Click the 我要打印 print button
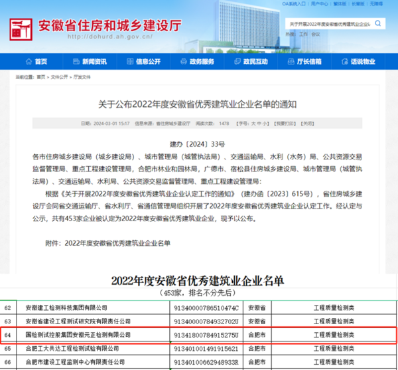This screenshot has width=398, height=370. [284, 124]
